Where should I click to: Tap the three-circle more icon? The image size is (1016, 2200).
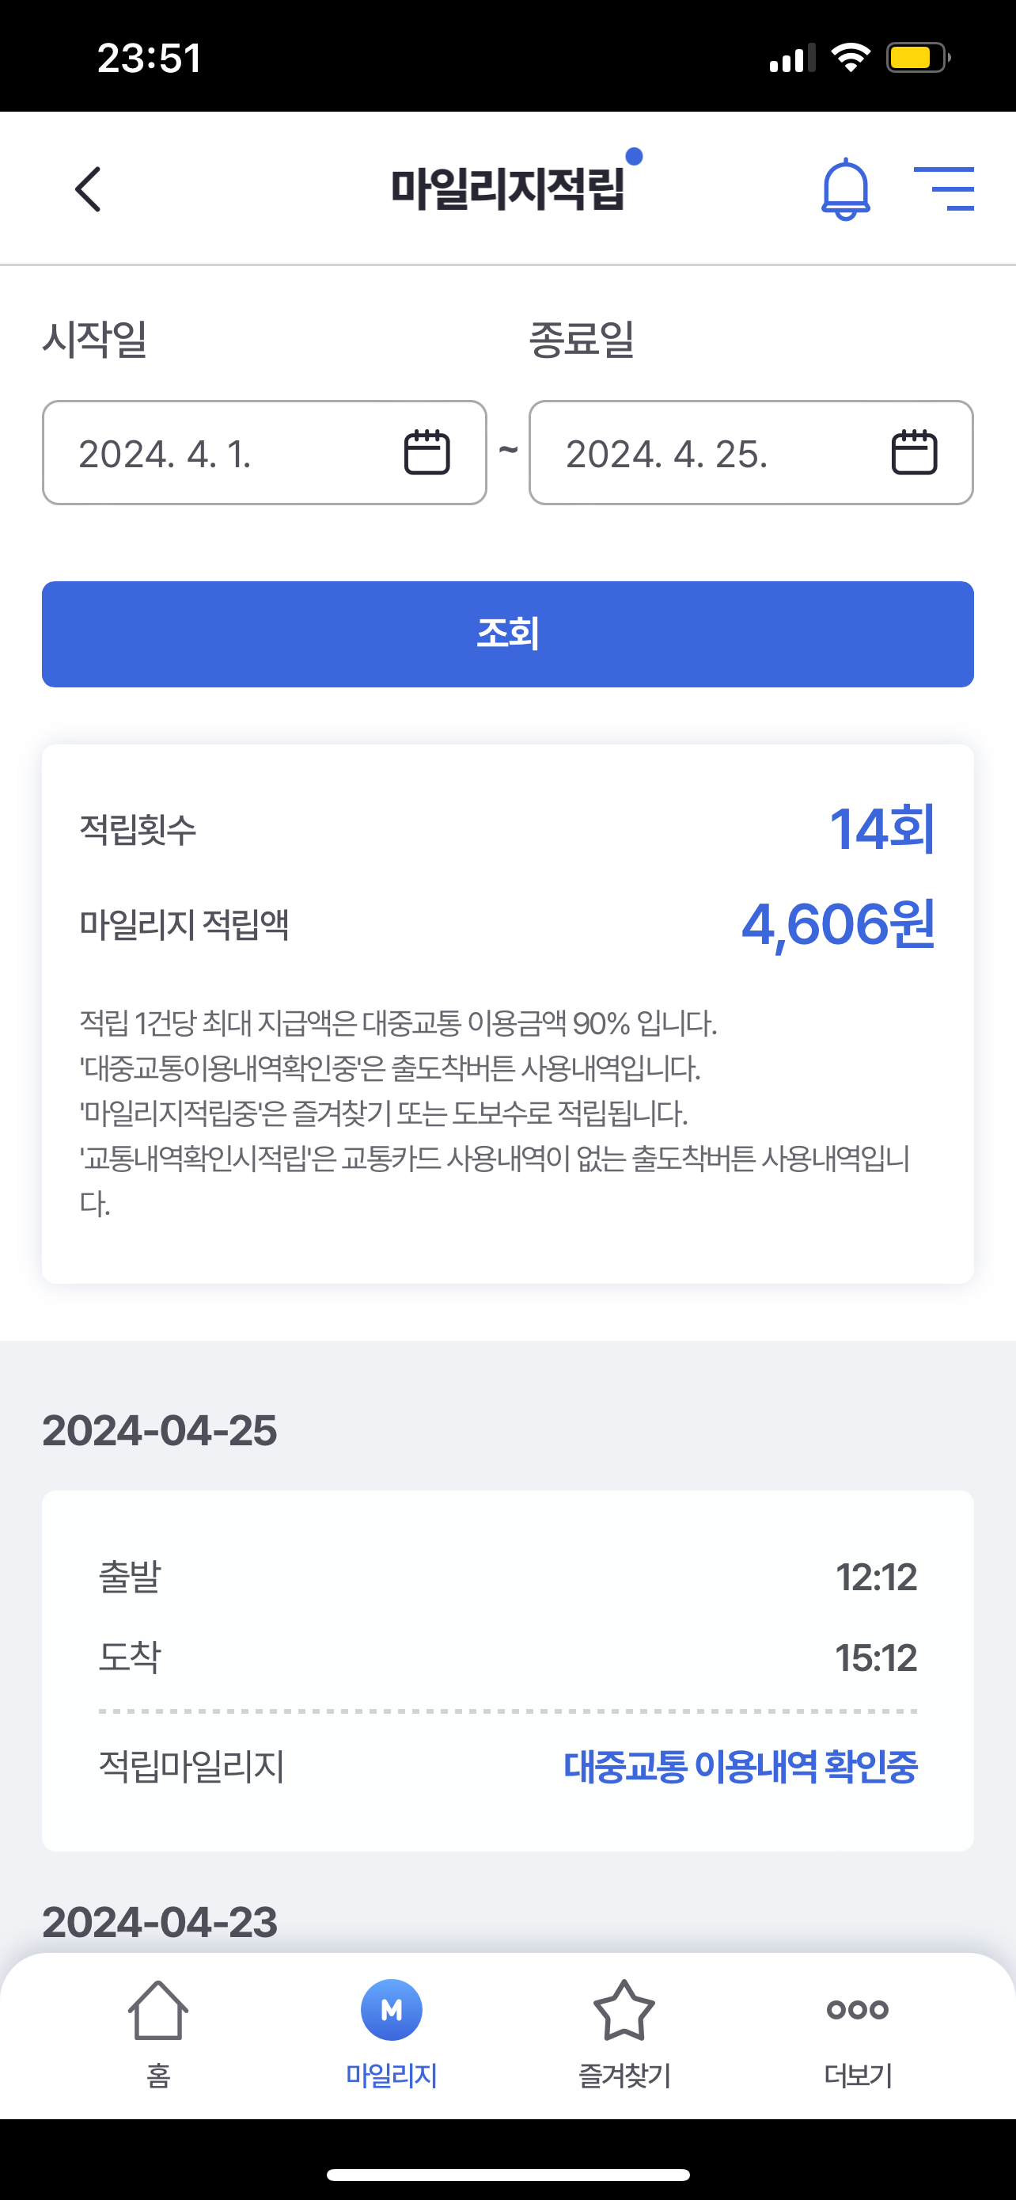click(x=857, y=2010)
